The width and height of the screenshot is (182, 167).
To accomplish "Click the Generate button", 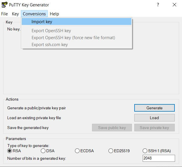I will pyautogui.click(x=155, y=108).
